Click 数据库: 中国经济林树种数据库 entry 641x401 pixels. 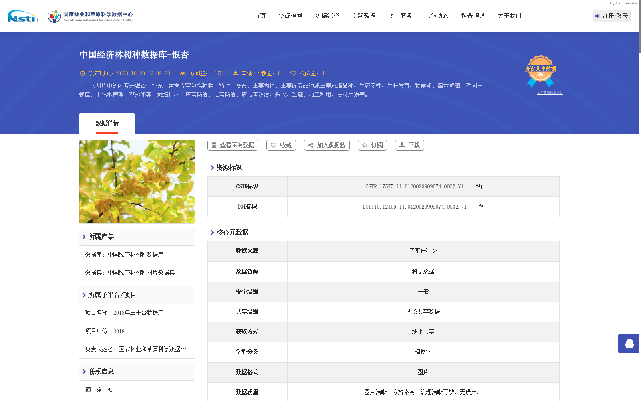(x=124, y=255)
